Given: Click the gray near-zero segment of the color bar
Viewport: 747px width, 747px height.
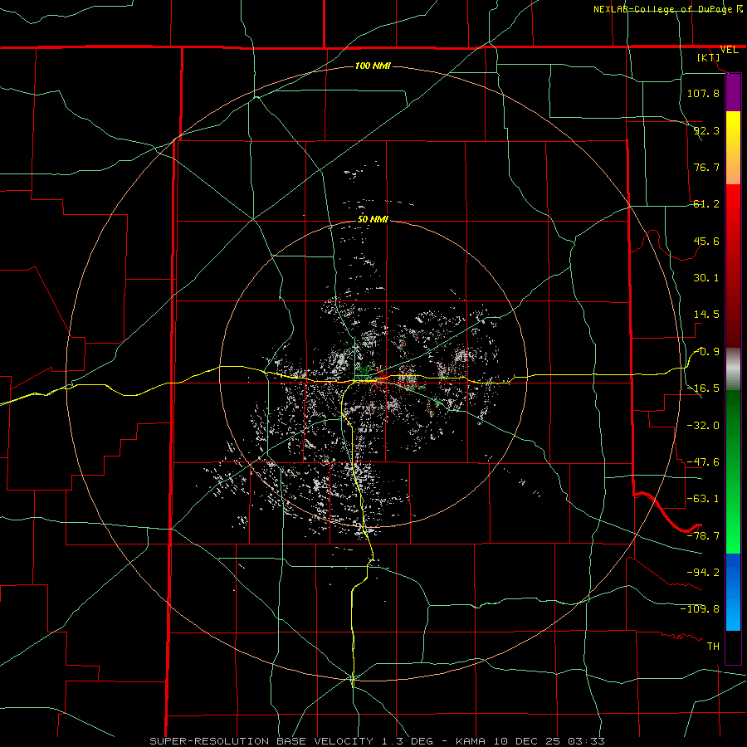Looking at the screenshot, I should pos(733,369).
